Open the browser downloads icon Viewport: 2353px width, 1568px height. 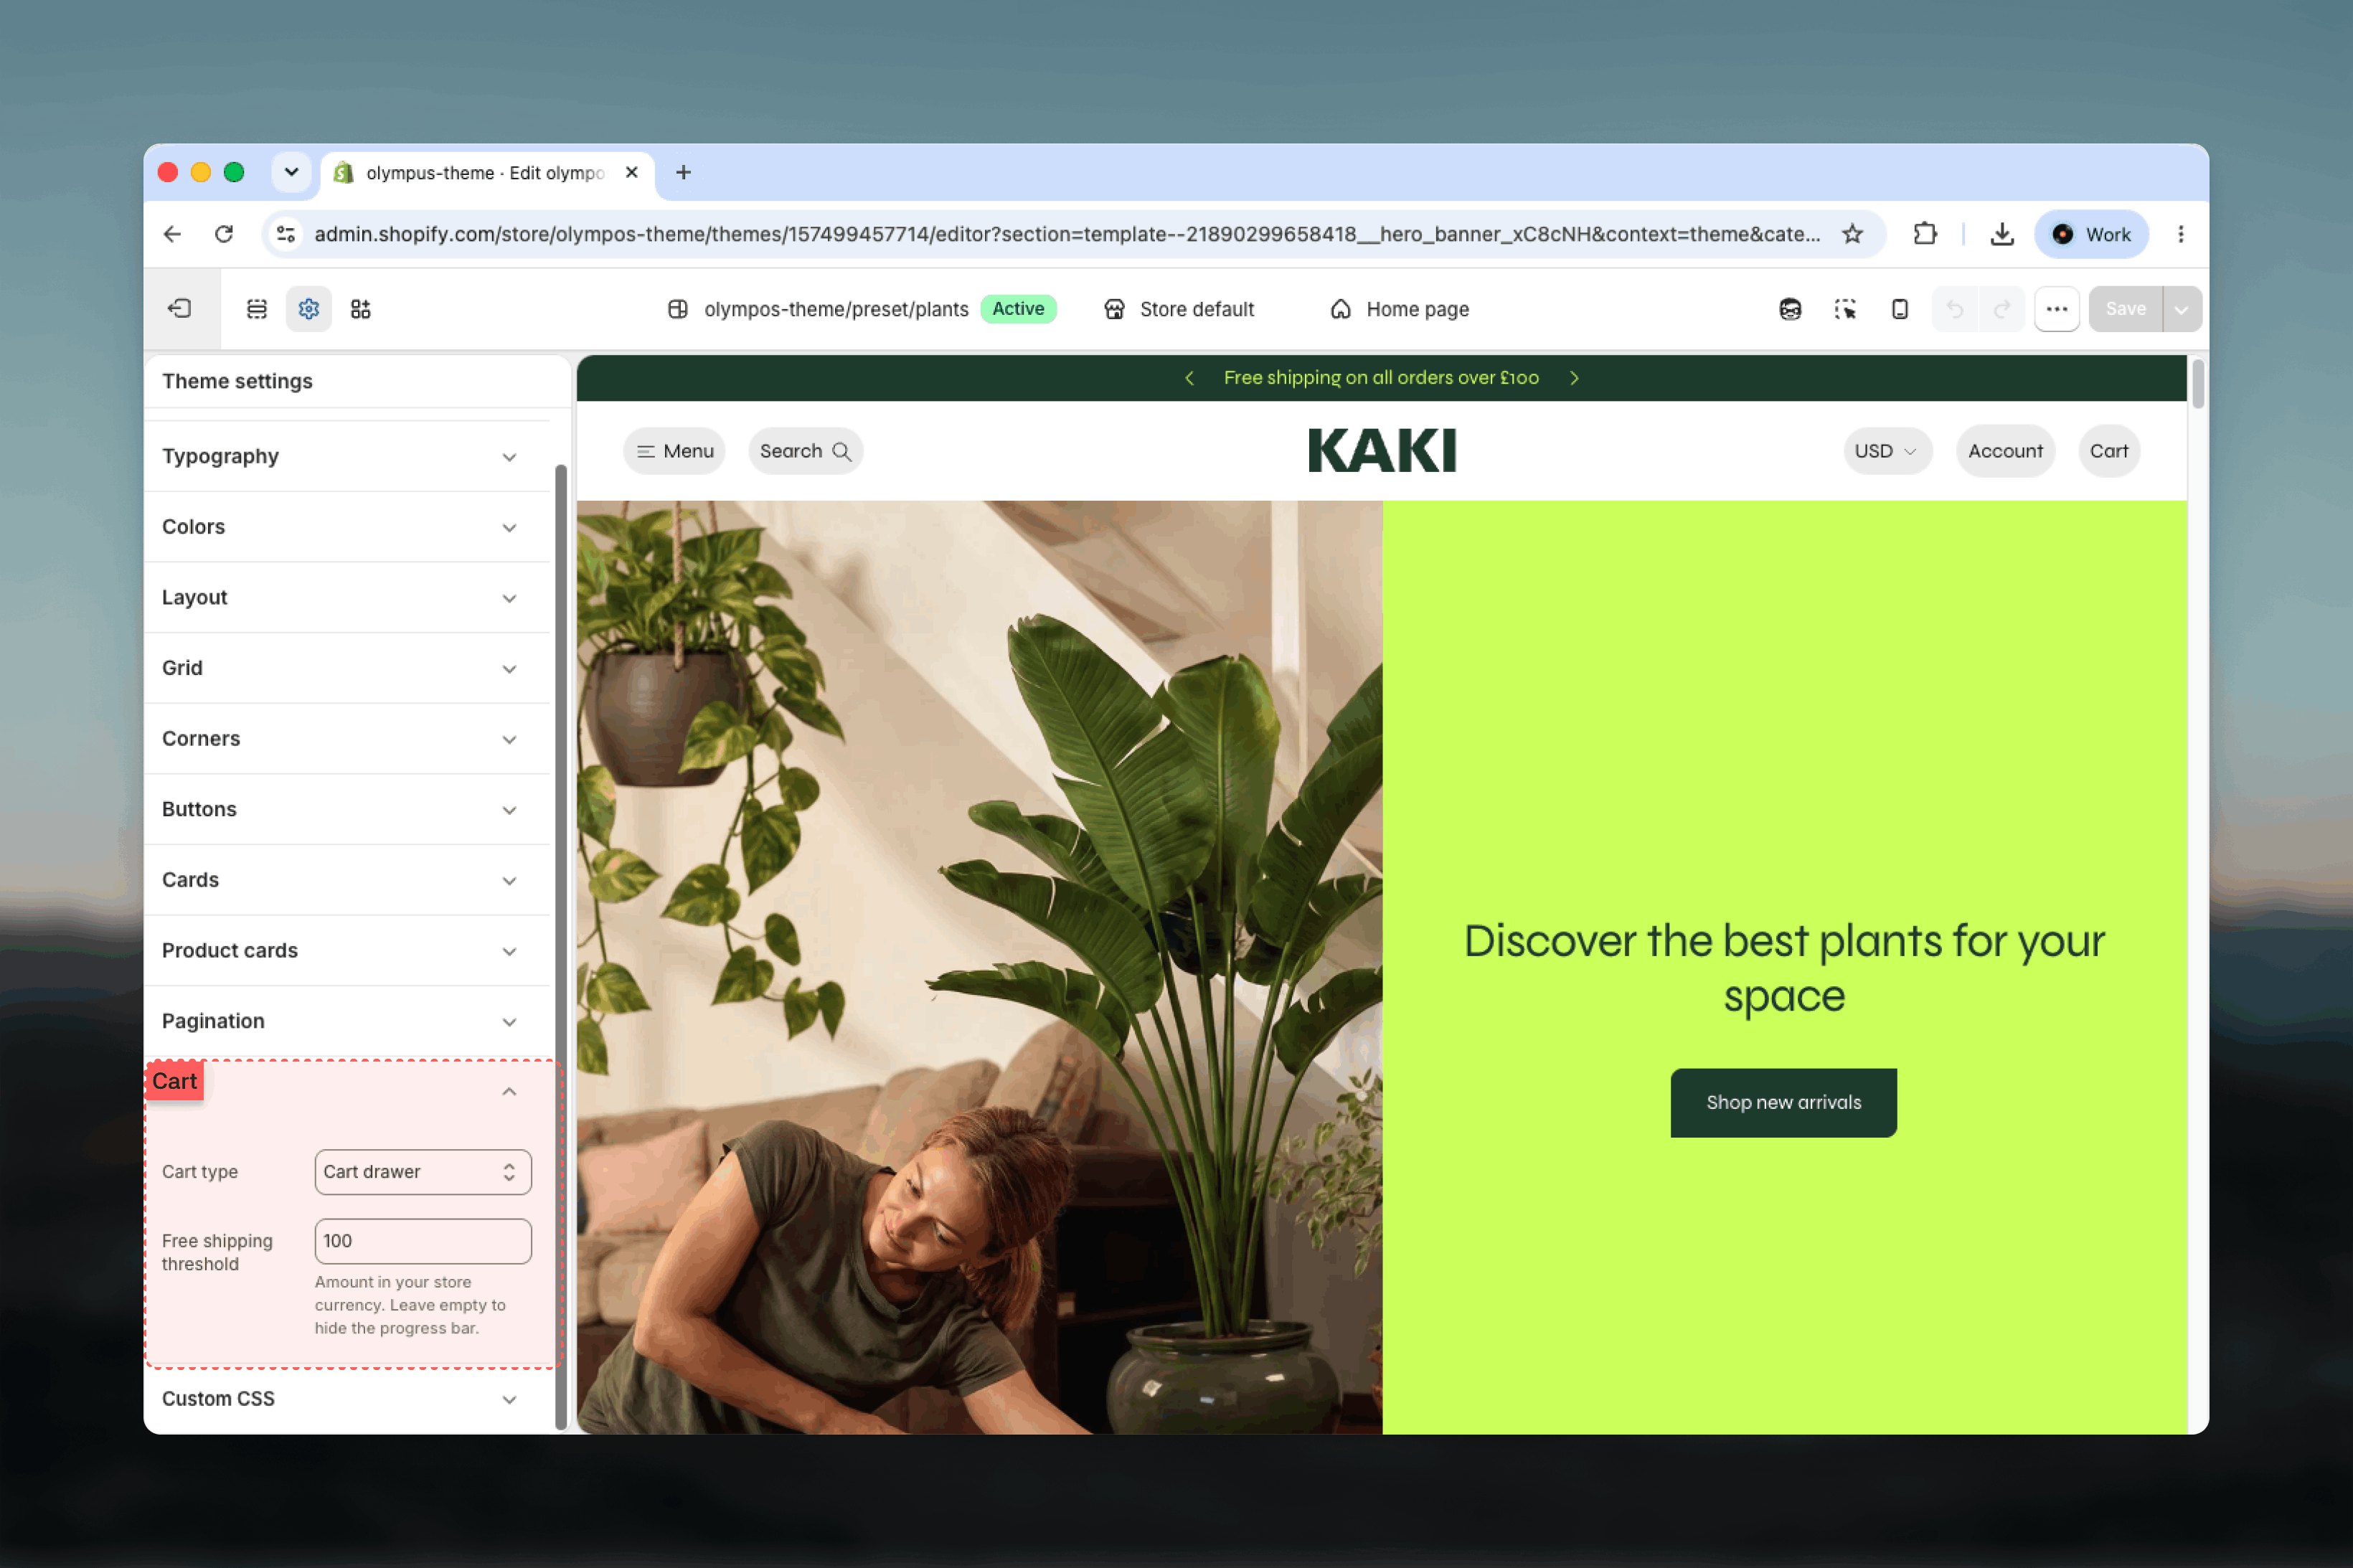(2002, 234)
